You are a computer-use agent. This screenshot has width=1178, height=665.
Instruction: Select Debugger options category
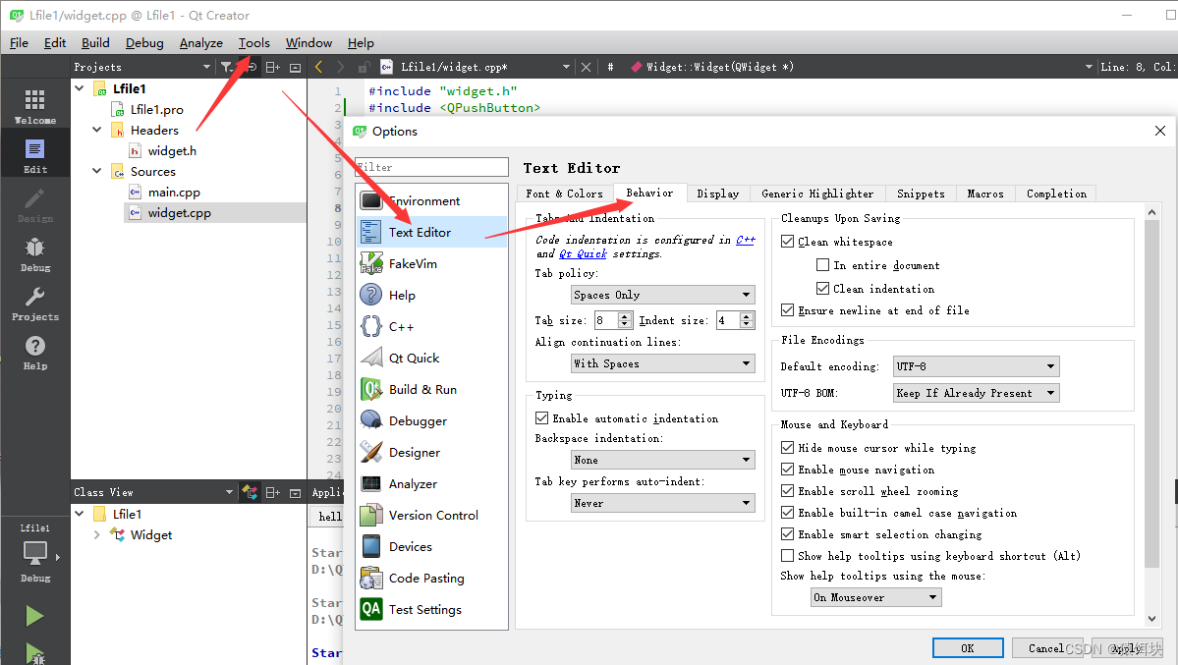pyautogui.click(x=432, y=420)
